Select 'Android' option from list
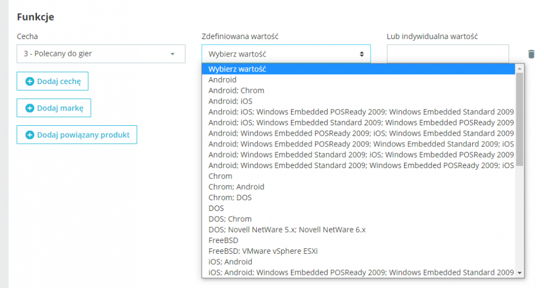544x288 pixels. pos(222,80)
